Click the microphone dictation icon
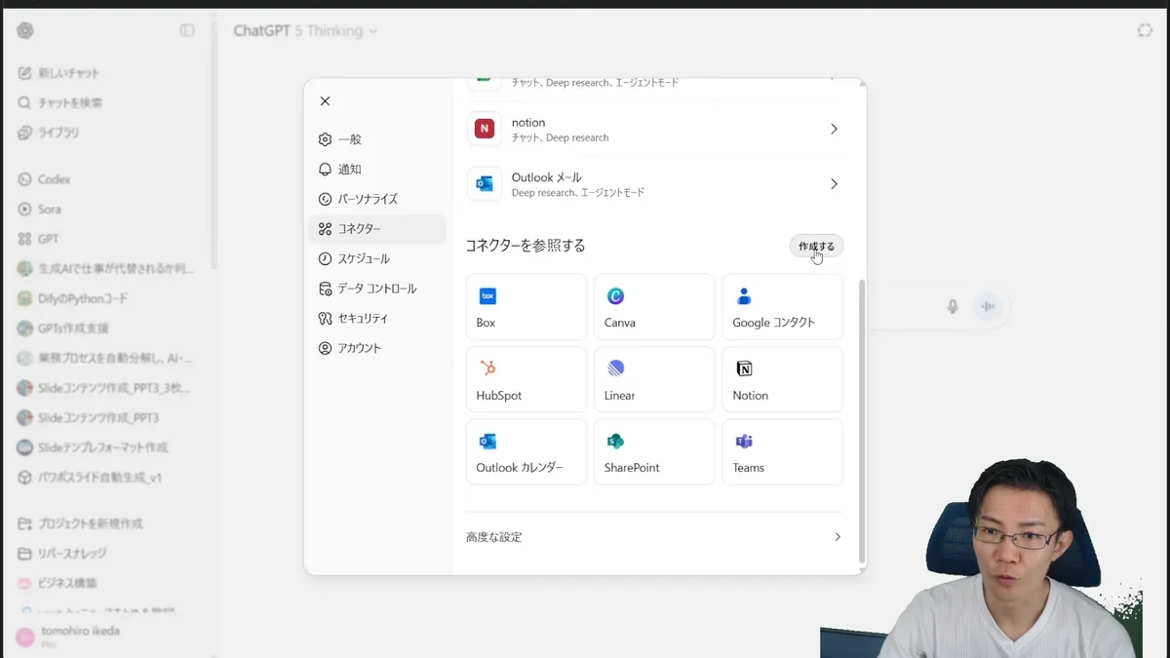The image size is (1170, 658). [x=953, y=306]
